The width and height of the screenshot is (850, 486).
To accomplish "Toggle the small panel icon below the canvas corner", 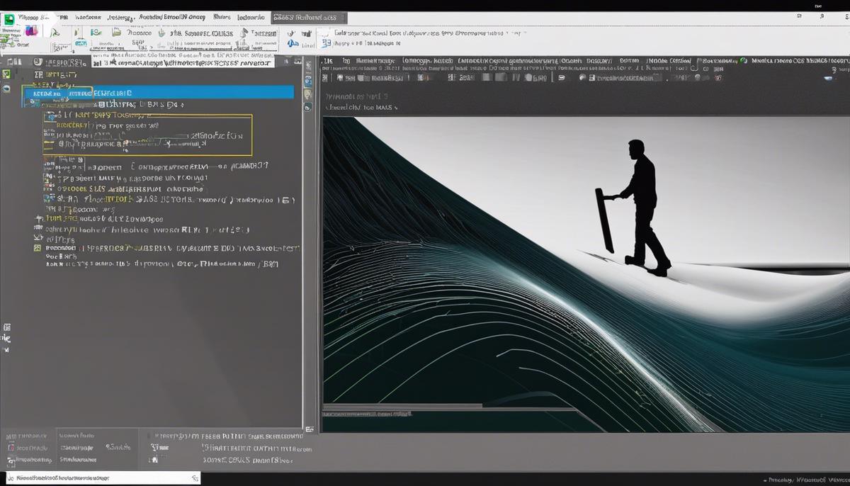I will tap(310, 429).
